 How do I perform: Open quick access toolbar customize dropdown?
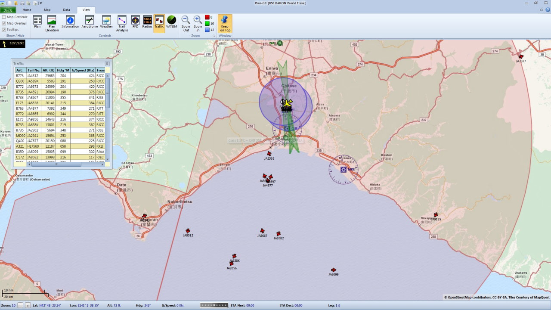(41, 3)
